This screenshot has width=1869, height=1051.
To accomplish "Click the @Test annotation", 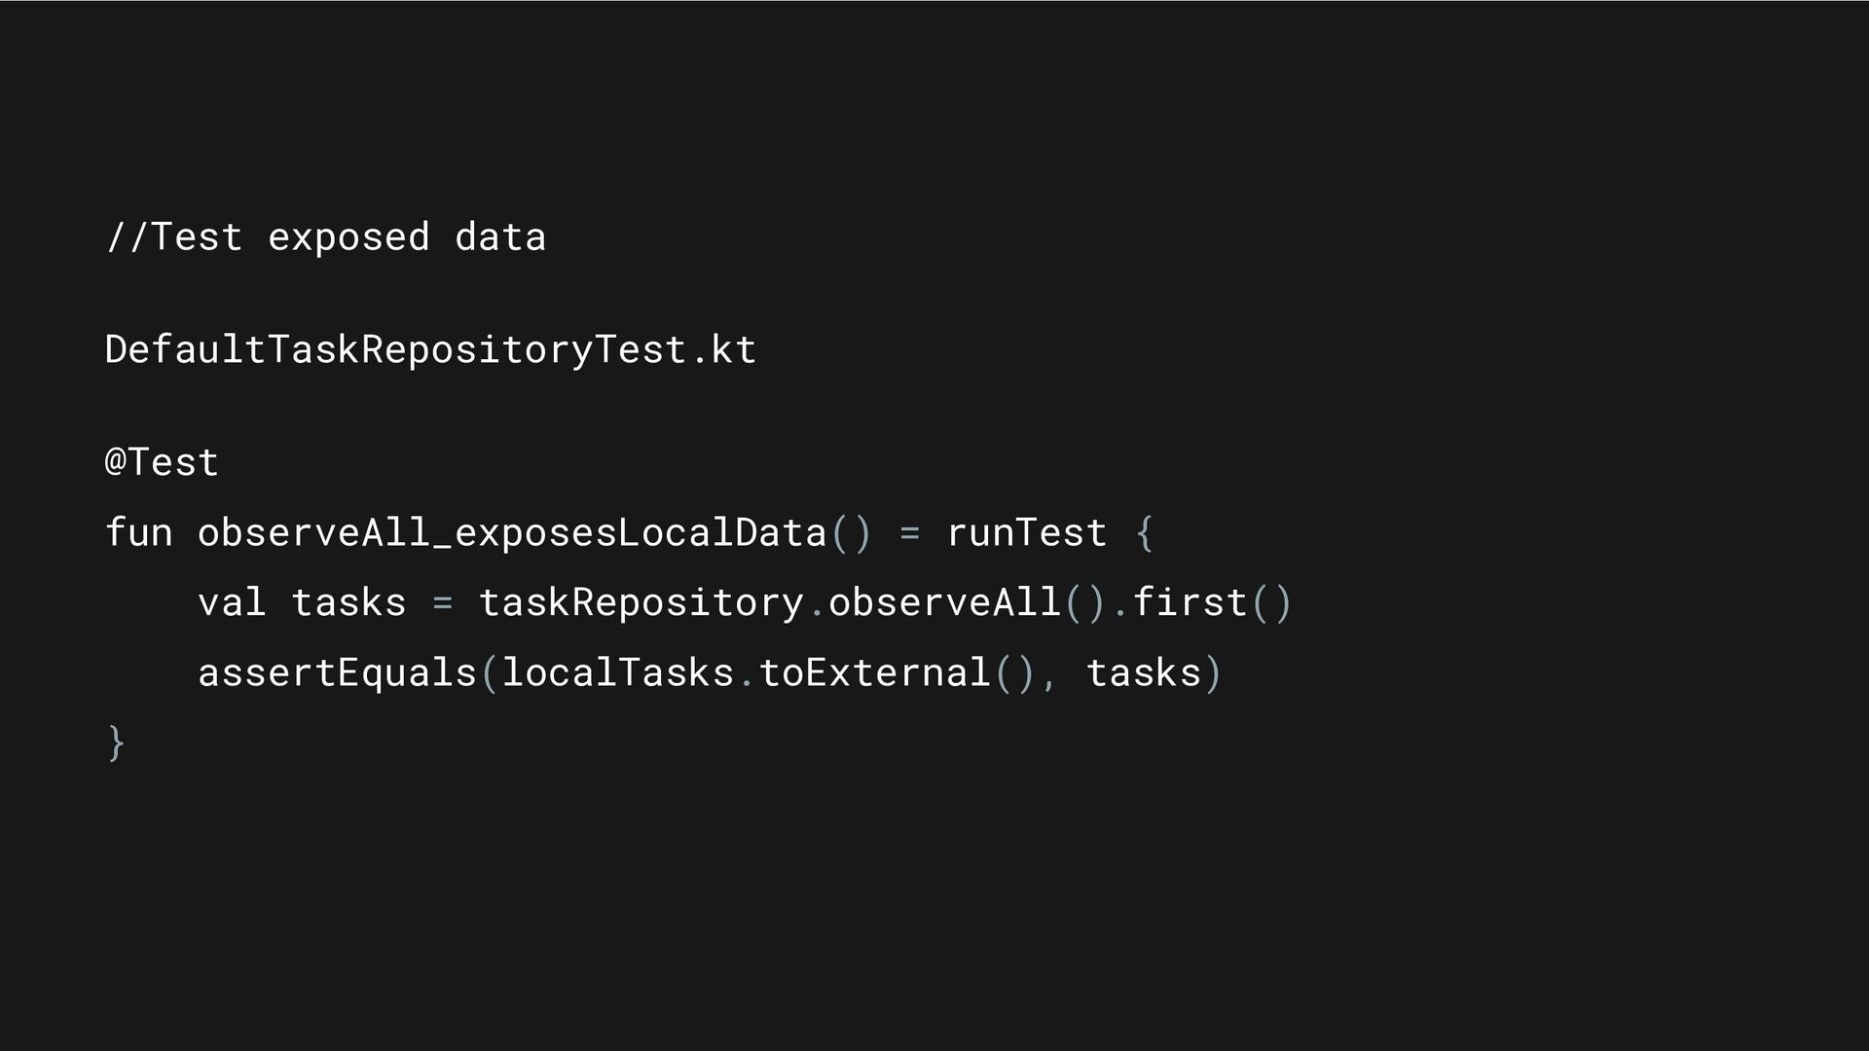I will [162, 462].
